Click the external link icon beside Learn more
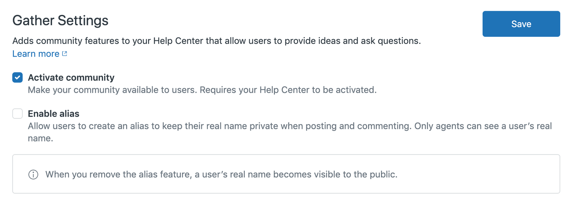The width and height of the screenshot is (568, 202). [x=65, y=54]
